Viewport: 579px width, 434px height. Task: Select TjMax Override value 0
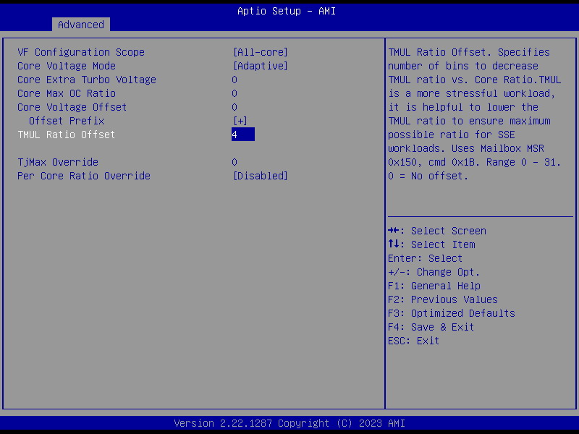234,162
